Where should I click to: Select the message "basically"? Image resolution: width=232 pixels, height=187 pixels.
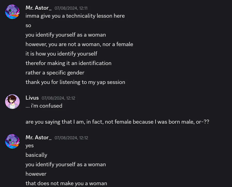pos(36,155)
